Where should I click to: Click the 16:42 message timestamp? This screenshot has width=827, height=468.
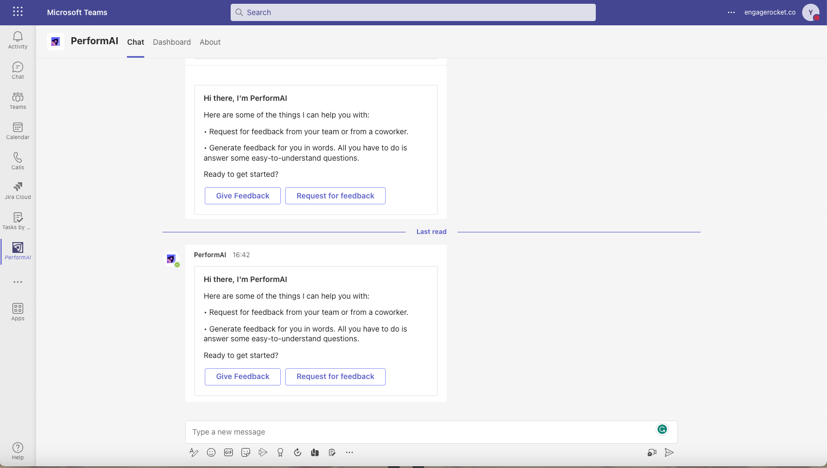[241, 255]
